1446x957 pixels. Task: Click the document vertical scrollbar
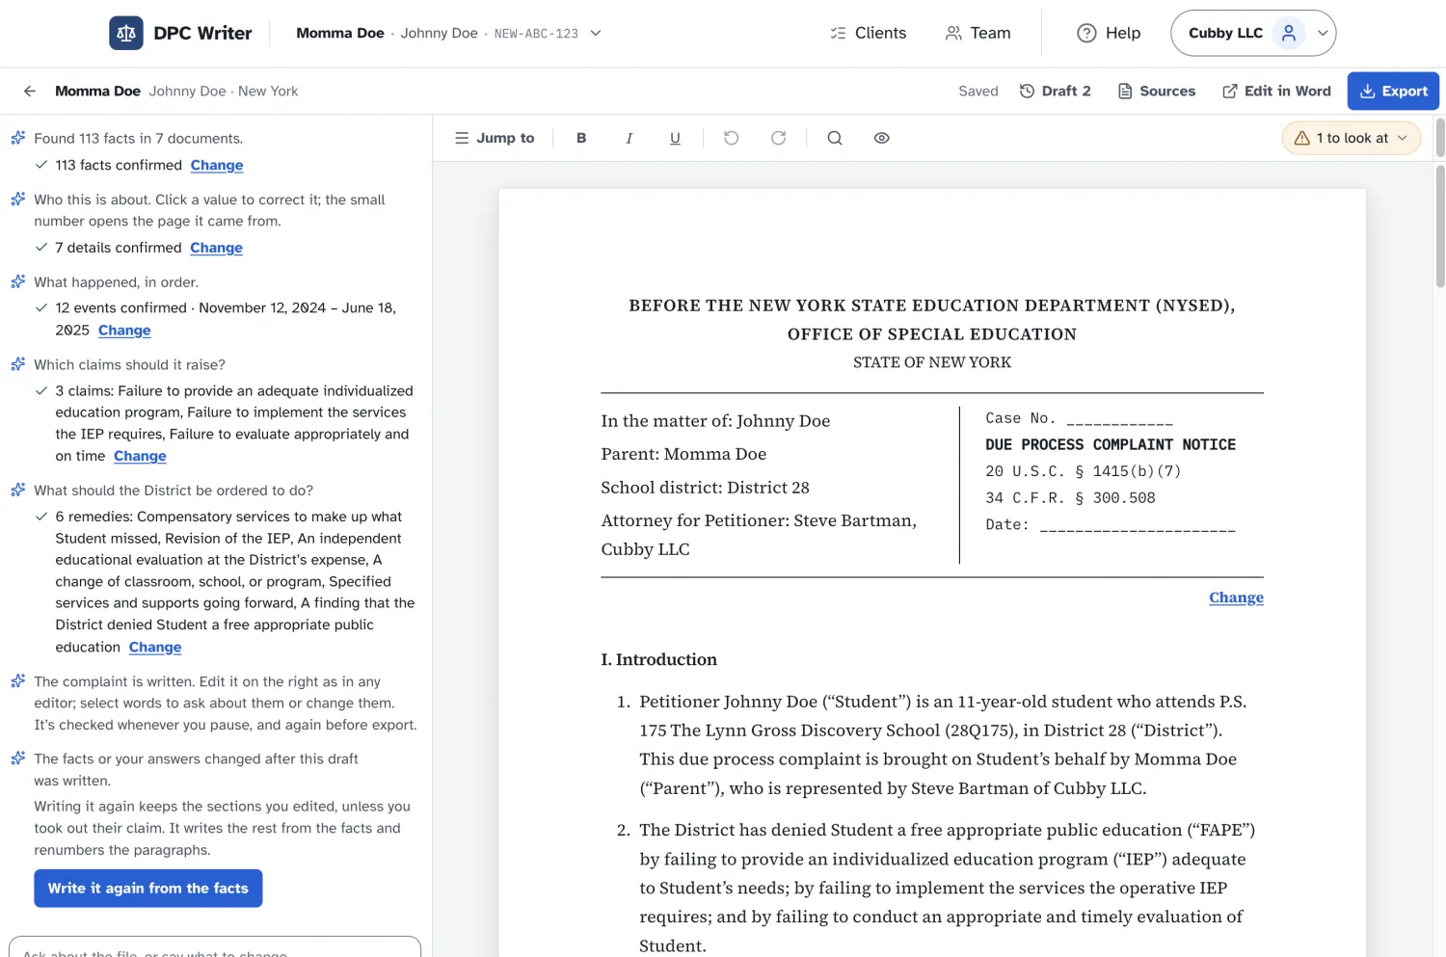pos(1440,226)
